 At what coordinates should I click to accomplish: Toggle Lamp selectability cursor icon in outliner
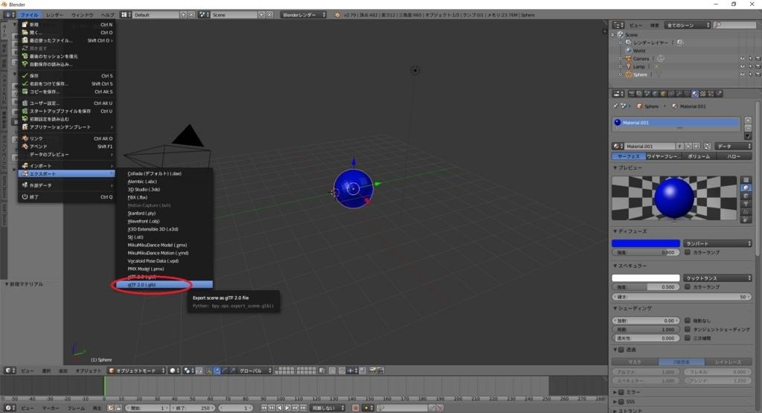(750, 66)
